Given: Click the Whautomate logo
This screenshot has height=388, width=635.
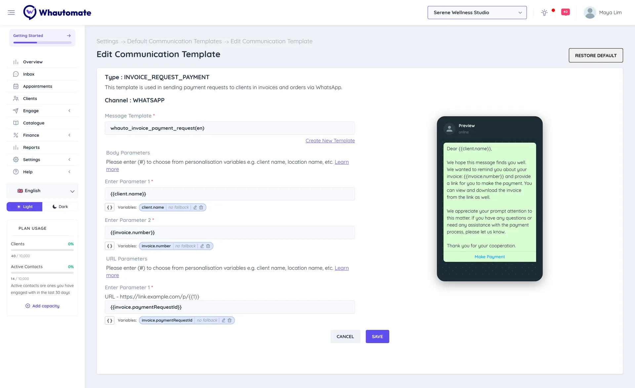Looking at the screenshot, I should click(x=57, y=13).
